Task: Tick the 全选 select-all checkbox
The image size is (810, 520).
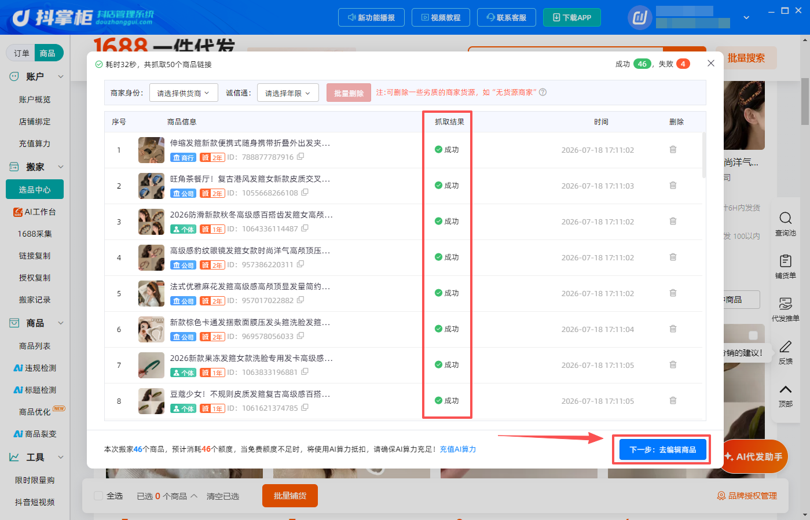Action: pyautogui.click(x=98, y=496)
